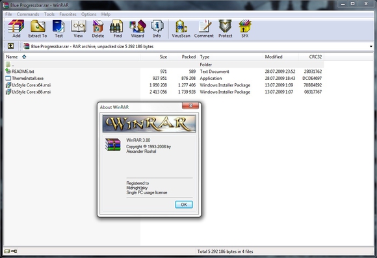Select UxStyle Core x64.msi entry
377x258 pixels.
pyautogui.click(x=31, y=85)
